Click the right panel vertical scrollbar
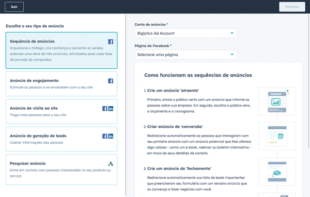Image resolution: width=310 pixels, height=197 pixels. coord(309,81)
